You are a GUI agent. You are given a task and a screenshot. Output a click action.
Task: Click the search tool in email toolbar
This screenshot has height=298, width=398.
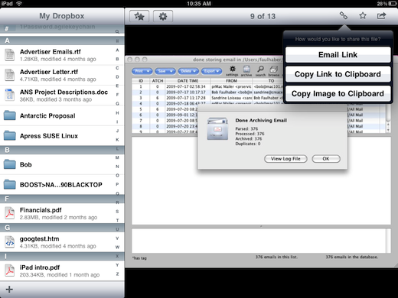click(x=260, y=71)
